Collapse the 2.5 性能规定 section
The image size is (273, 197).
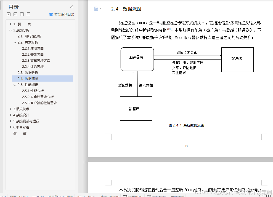15,85
